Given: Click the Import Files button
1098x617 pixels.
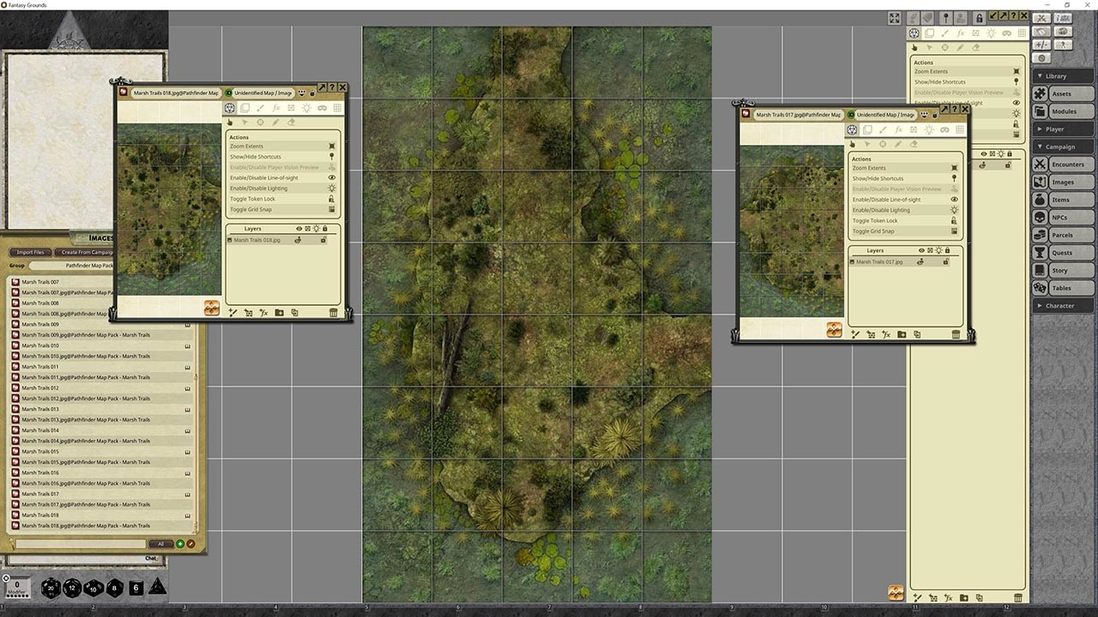Looking at the screenshot, I should [29, 252].
